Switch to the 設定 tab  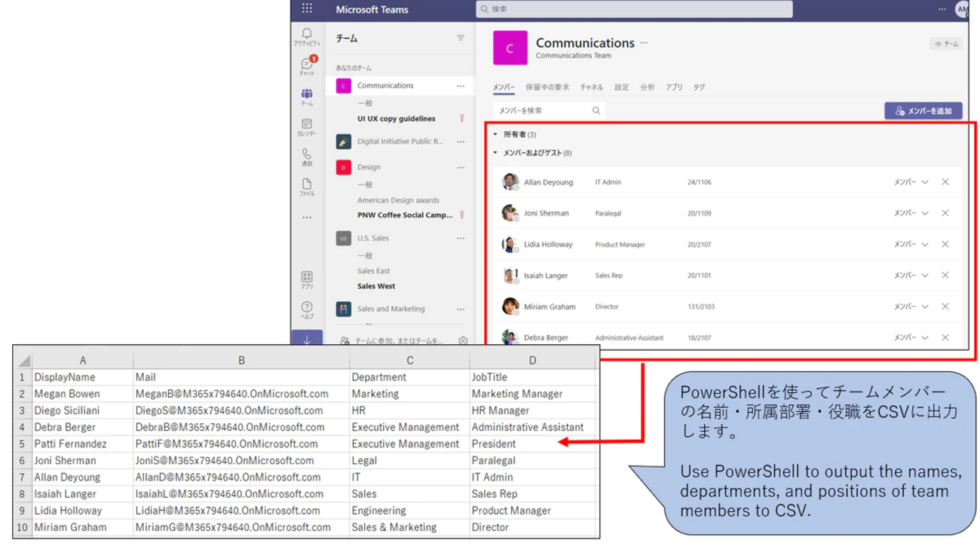coord(623,87)
